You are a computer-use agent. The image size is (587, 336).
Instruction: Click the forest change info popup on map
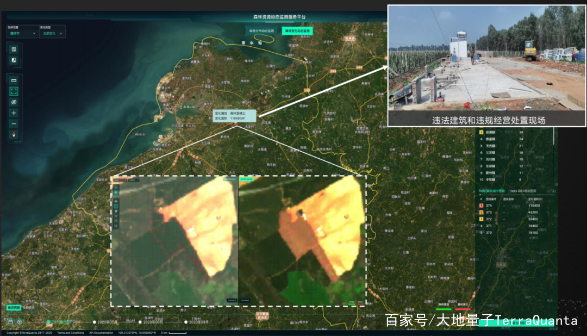click(x=235, y=116)
